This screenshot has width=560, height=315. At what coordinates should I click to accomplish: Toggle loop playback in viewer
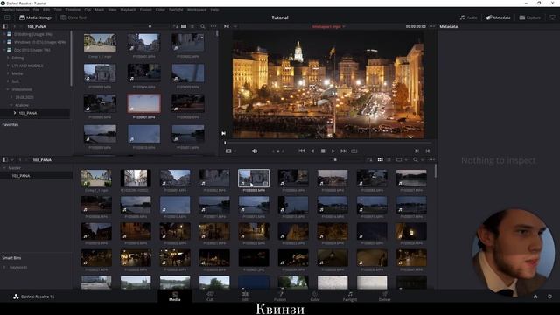pyautogui.click(x=354, y=151)
